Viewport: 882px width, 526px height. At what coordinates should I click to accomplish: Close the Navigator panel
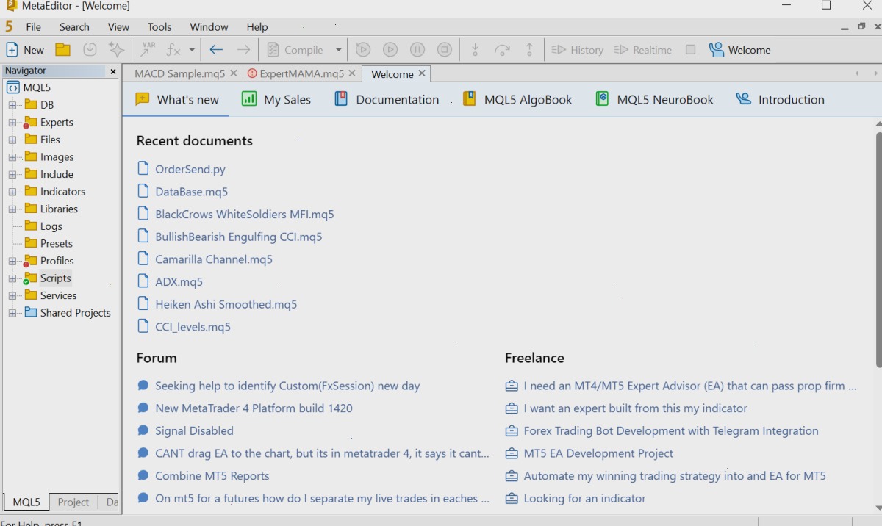click(113, 71)
